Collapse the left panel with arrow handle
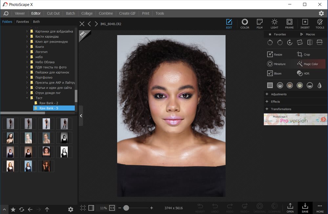328x214 pixels. click(81, 116)
